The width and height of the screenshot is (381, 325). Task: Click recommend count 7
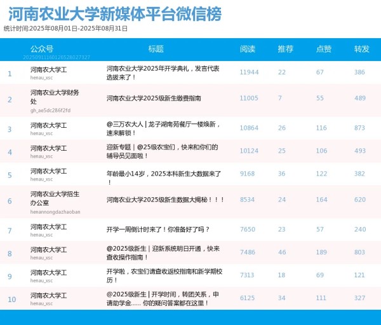pos(280,98)
